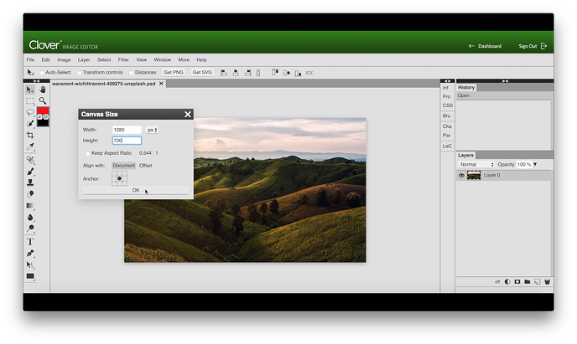Open the px units dropdown
Image resolution: width=577 pixels, height=344 pixels.
tap(152, 130)
